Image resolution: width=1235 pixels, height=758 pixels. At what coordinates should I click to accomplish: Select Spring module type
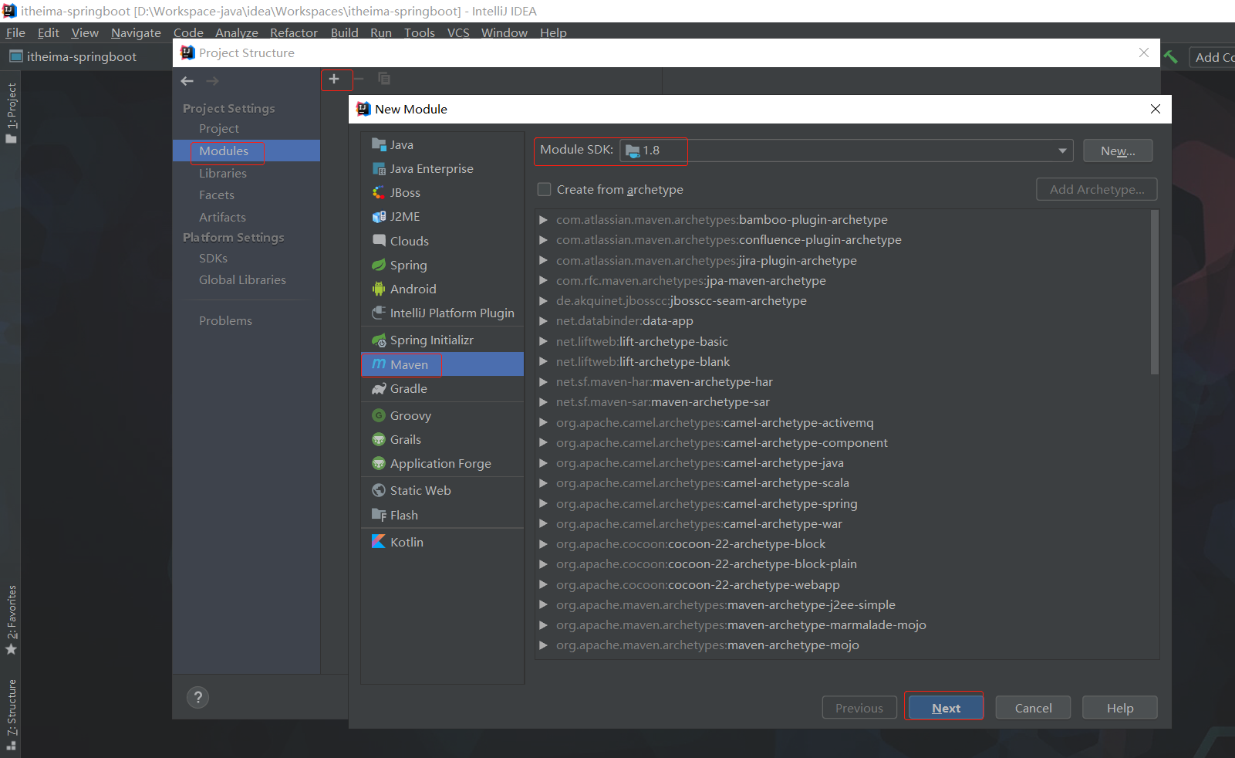tap(442, 265)
